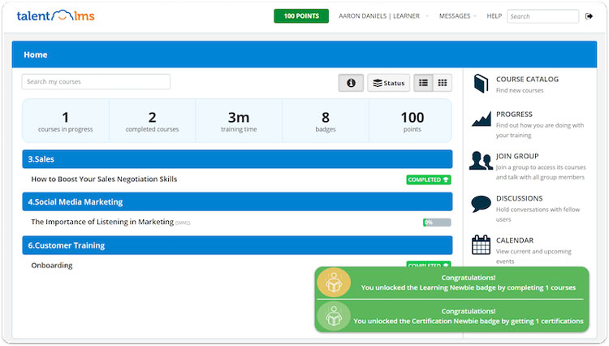Click the info icon button
Screen dimensions: 609x346
(x=351, y=83)
